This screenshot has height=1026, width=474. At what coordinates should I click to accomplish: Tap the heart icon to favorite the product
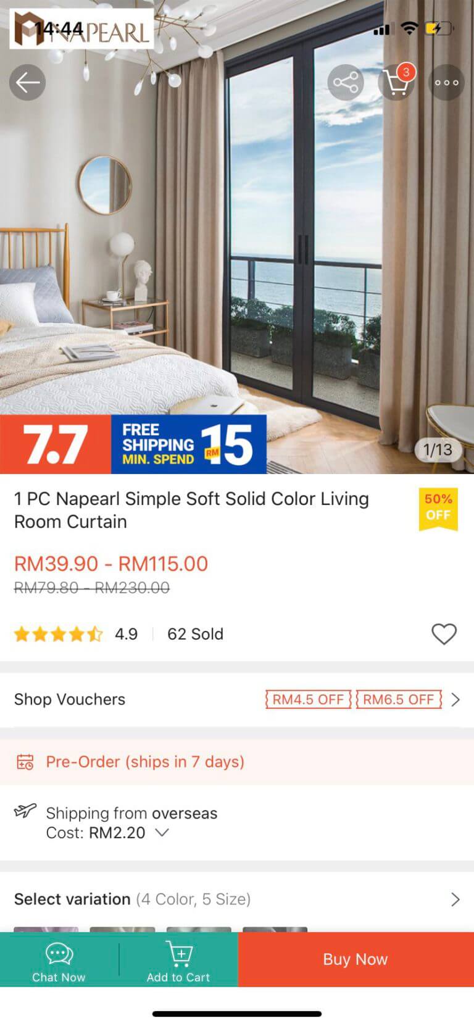pos(444,634)
